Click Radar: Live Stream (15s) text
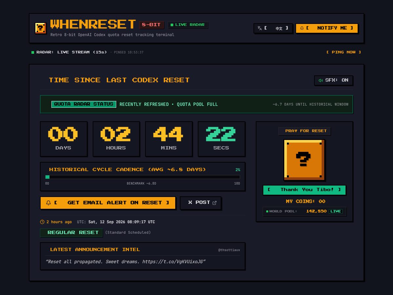This screenshot has height=295, width=393. [x=71, y=52]
